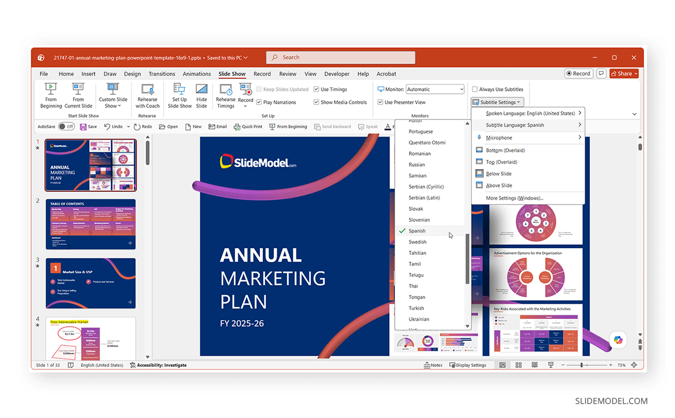Uncheck Use Timings checkbox
The height and width of the screenshot is (418, 675).
(x=317, y=89)
